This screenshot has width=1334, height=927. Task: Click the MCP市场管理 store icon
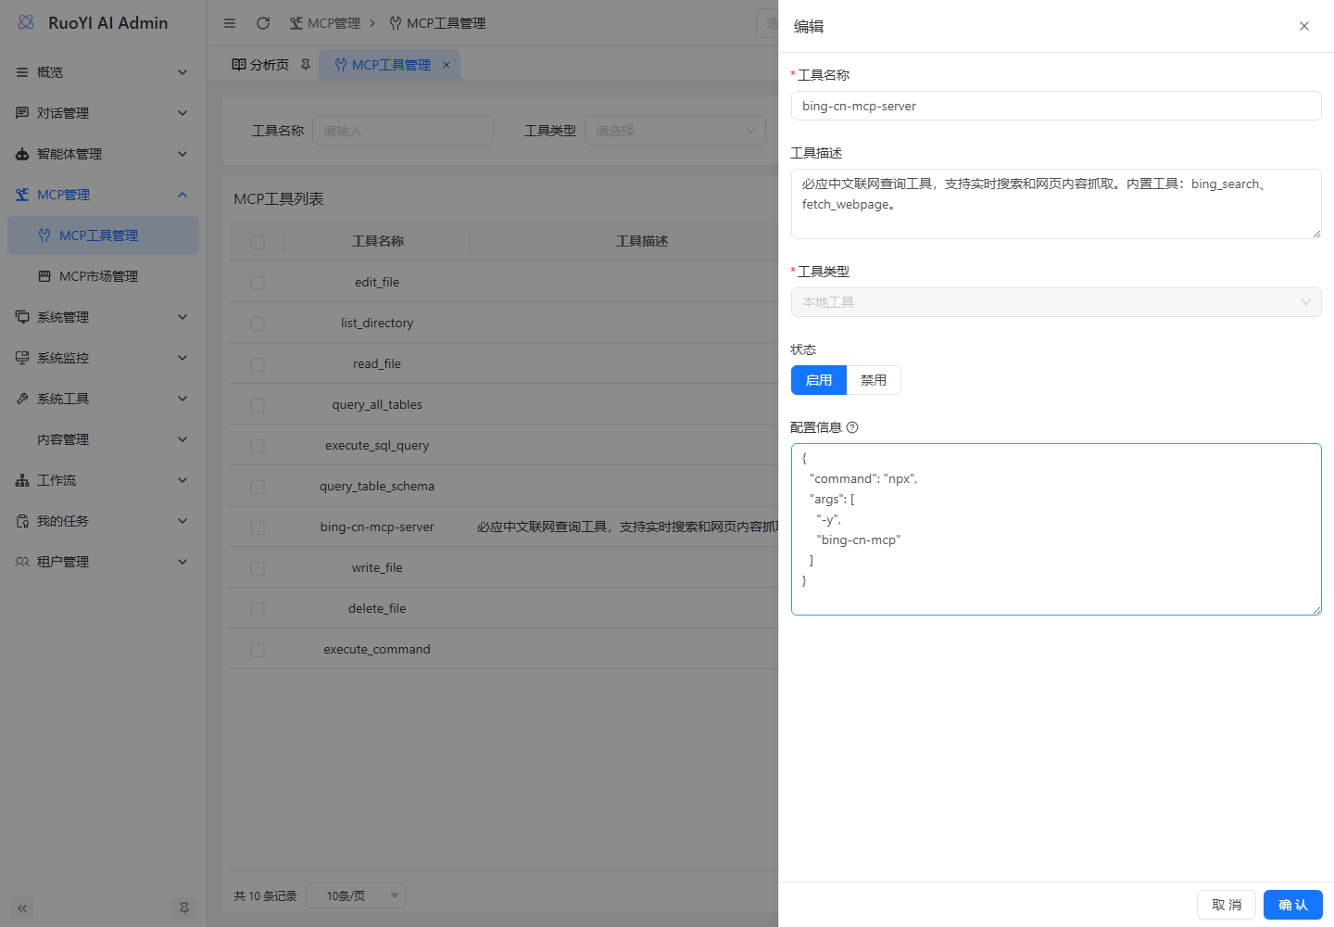point(44,276)
